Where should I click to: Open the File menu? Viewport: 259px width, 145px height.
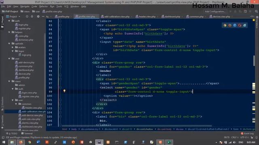click(3, 6)
